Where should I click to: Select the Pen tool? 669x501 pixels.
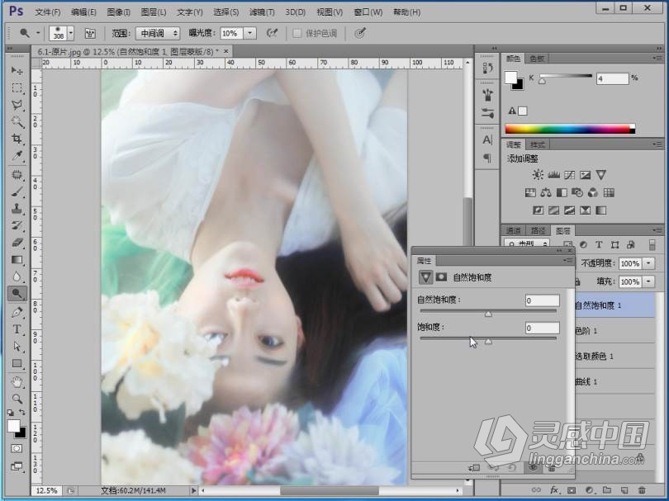[17, 312]
